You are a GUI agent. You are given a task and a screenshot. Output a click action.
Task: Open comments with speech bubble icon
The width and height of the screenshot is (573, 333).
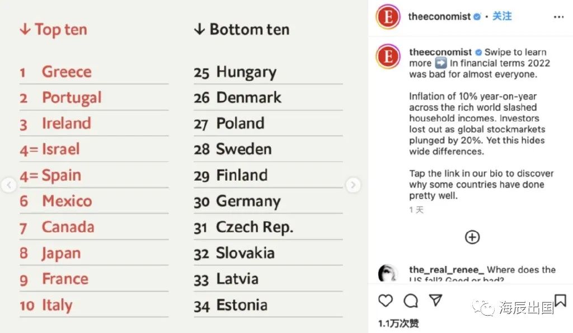point(411,301)
